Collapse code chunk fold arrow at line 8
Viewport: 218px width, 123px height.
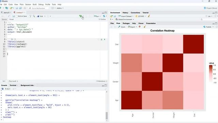pyautogui.click(x=6, y=39)
